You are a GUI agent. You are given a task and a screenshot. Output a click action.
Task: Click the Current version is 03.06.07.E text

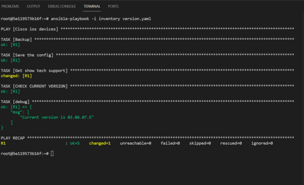pyautogui.click(x=57, y=117)
